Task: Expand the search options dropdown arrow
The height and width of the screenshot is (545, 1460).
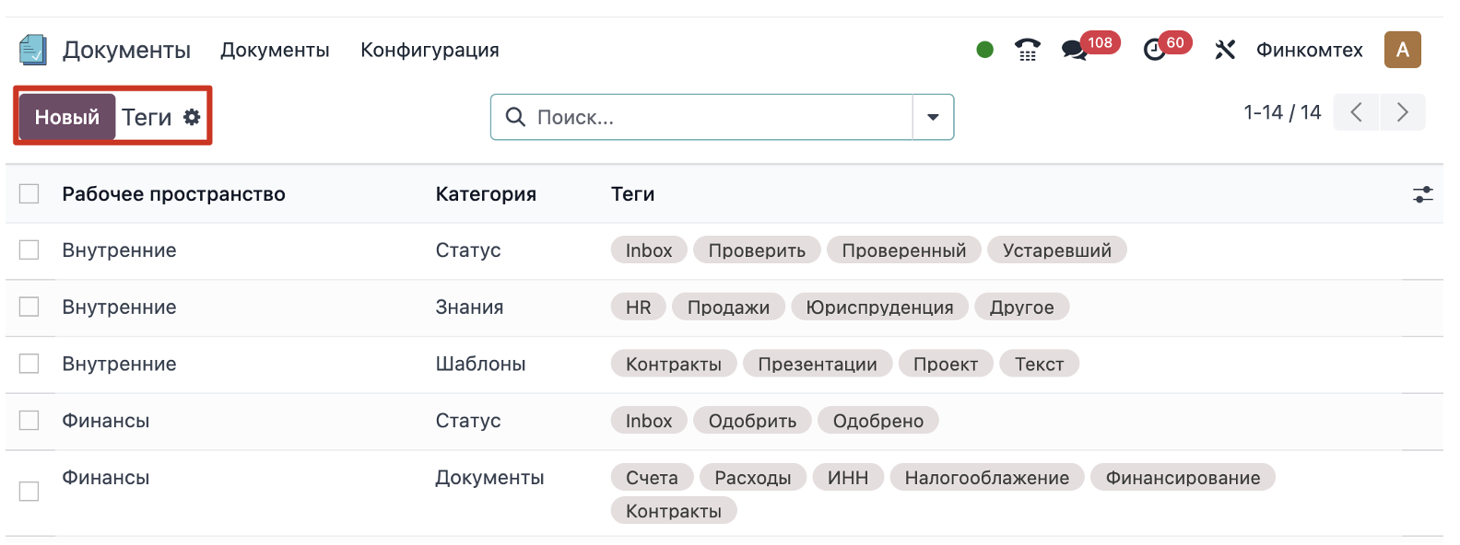Action: pos(933,117)
